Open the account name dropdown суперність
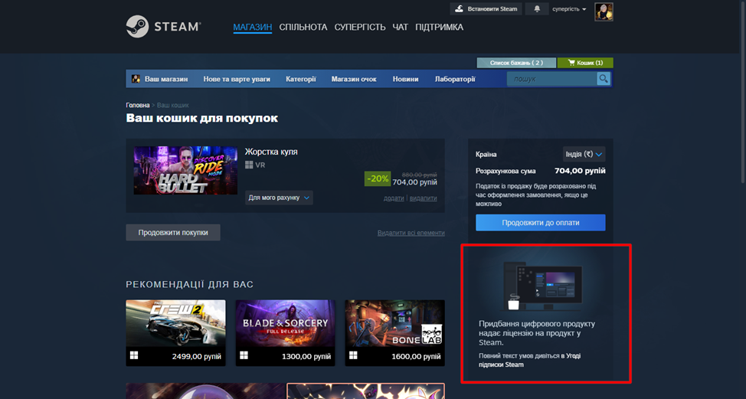 [x=569, y=9]
